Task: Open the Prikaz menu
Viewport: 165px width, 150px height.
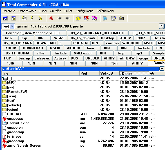Action: (68, 11)
